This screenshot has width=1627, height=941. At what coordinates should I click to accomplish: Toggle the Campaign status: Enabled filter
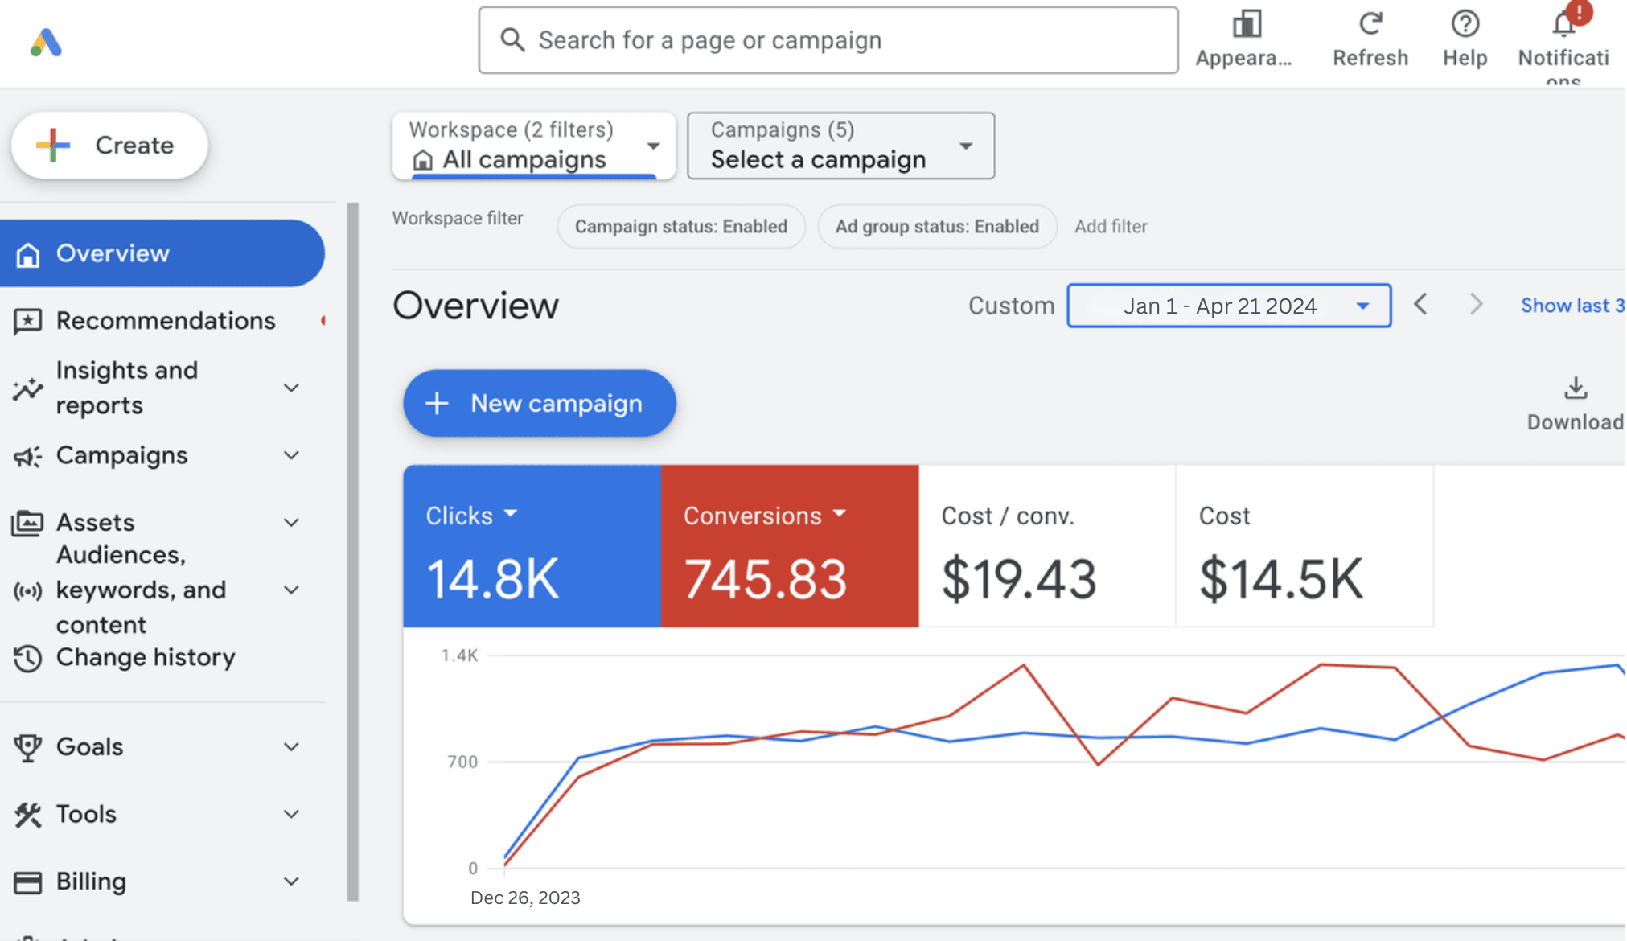tap(680, 226)
